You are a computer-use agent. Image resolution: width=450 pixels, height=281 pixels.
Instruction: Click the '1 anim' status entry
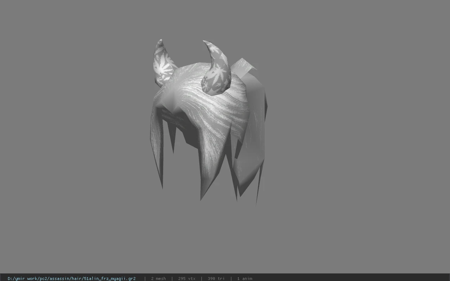pyautogui.click(x=245, y=279)
